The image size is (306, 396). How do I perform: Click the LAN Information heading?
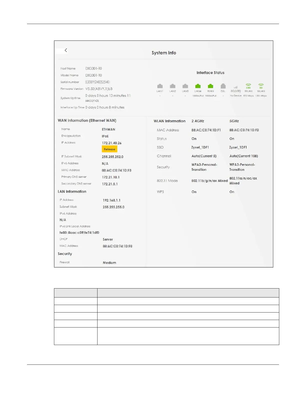pos(72,191)
